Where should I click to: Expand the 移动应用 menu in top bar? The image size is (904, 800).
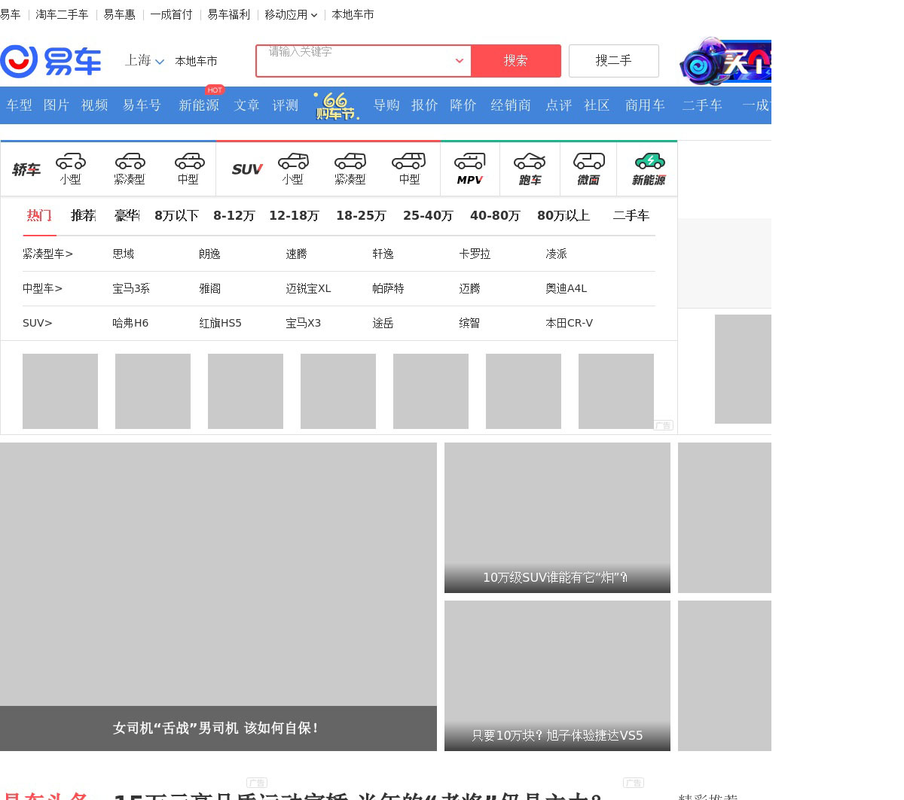coord(291,14)
